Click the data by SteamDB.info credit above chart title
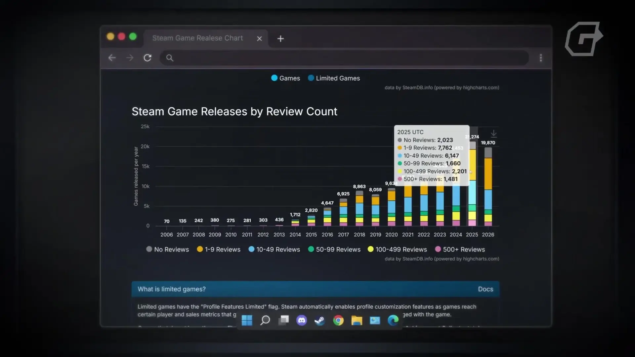635x357 pixels. pos(442,88)
